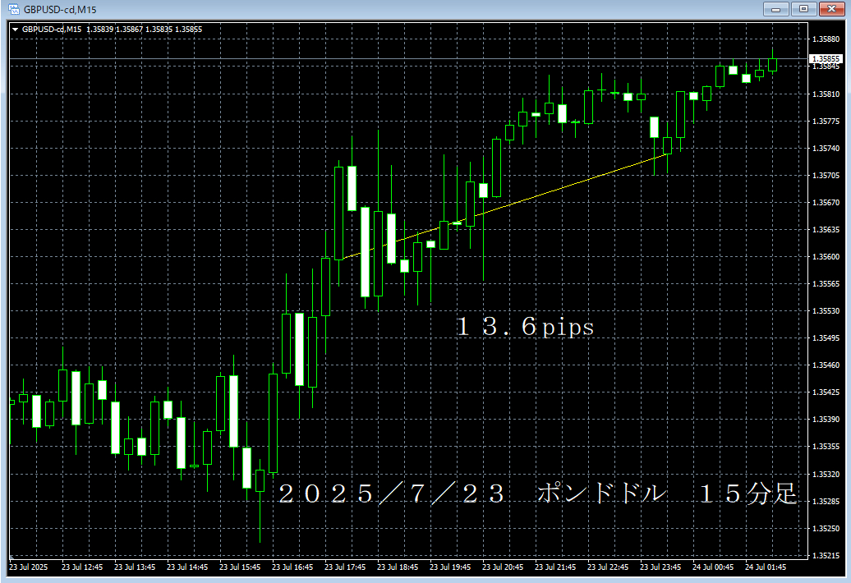Click price scale label 1.35810
Image resolution: width=851 pixels, height=583 pixels.
coord(826,94)
